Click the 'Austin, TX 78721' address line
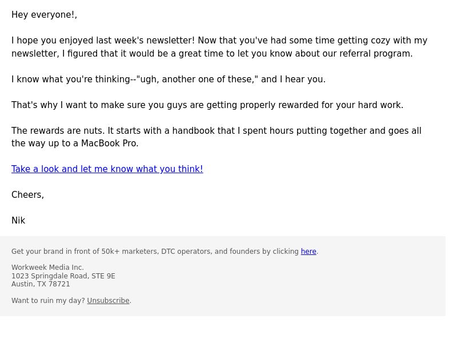 pos(41,284)
